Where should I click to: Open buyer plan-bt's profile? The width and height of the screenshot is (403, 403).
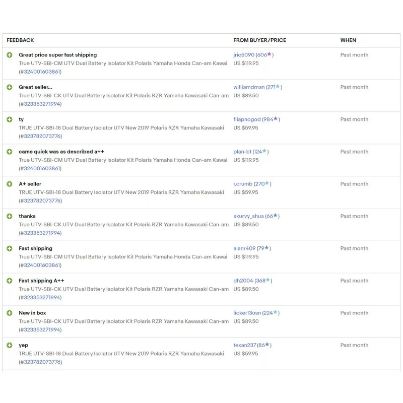242,152
